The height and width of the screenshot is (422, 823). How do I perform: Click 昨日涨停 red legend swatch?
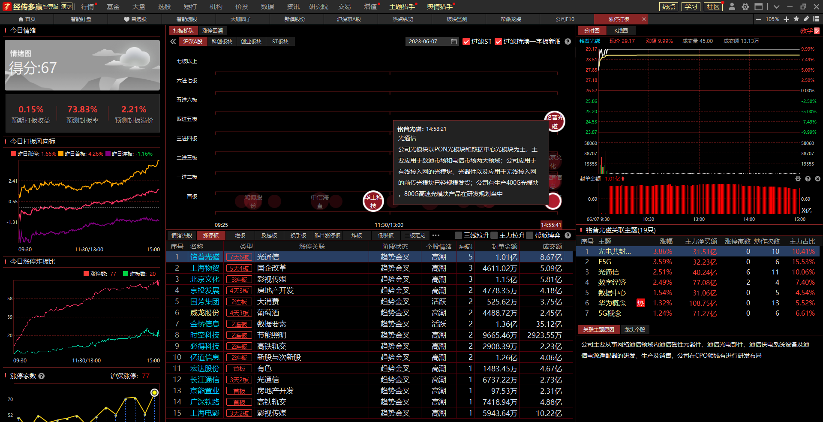tap(14, 154)
